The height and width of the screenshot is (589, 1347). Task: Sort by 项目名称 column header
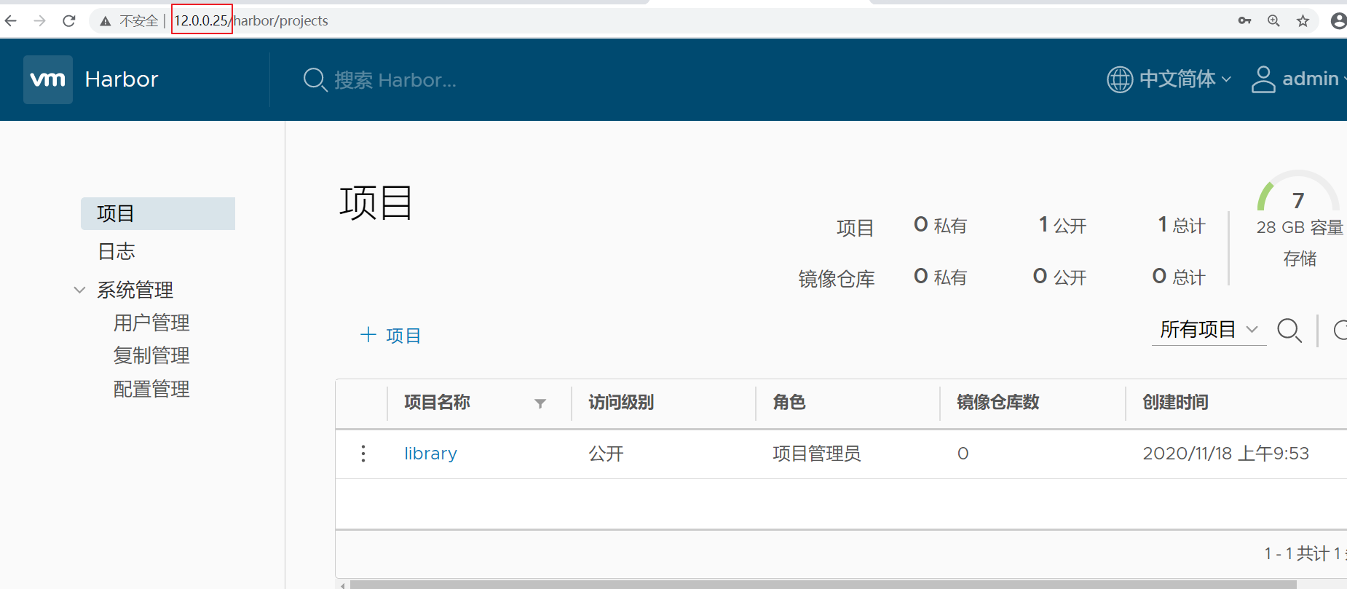pos(437,402)
